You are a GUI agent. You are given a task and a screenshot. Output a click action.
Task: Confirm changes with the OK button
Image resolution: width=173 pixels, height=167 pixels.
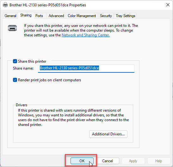coord(82,161)
